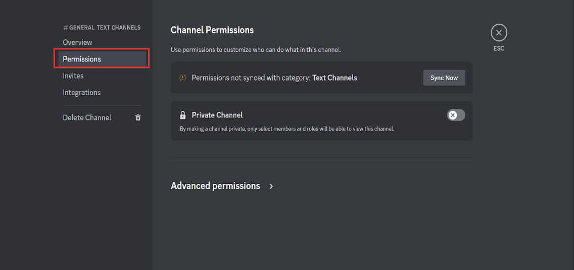
Task: Click the Private Channel title label
Action: tap(217, 115)
